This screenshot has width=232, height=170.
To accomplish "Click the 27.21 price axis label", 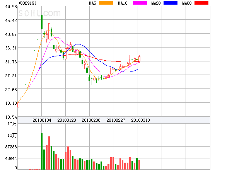I will pyautogui.click(x=11, y=76).
